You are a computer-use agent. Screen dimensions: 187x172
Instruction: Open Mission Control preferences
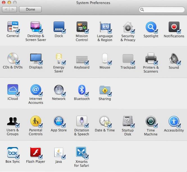click(81, 27)
